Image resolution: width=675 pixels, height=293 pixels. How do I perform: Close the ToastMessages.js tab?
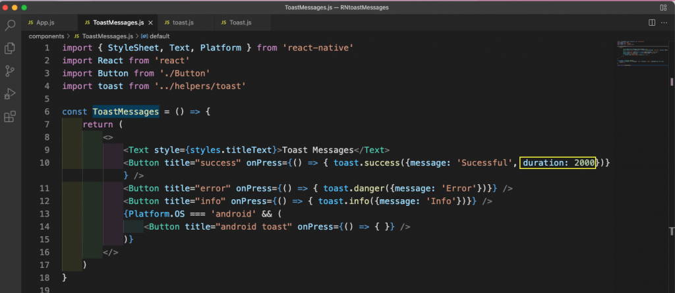[150, 22]
